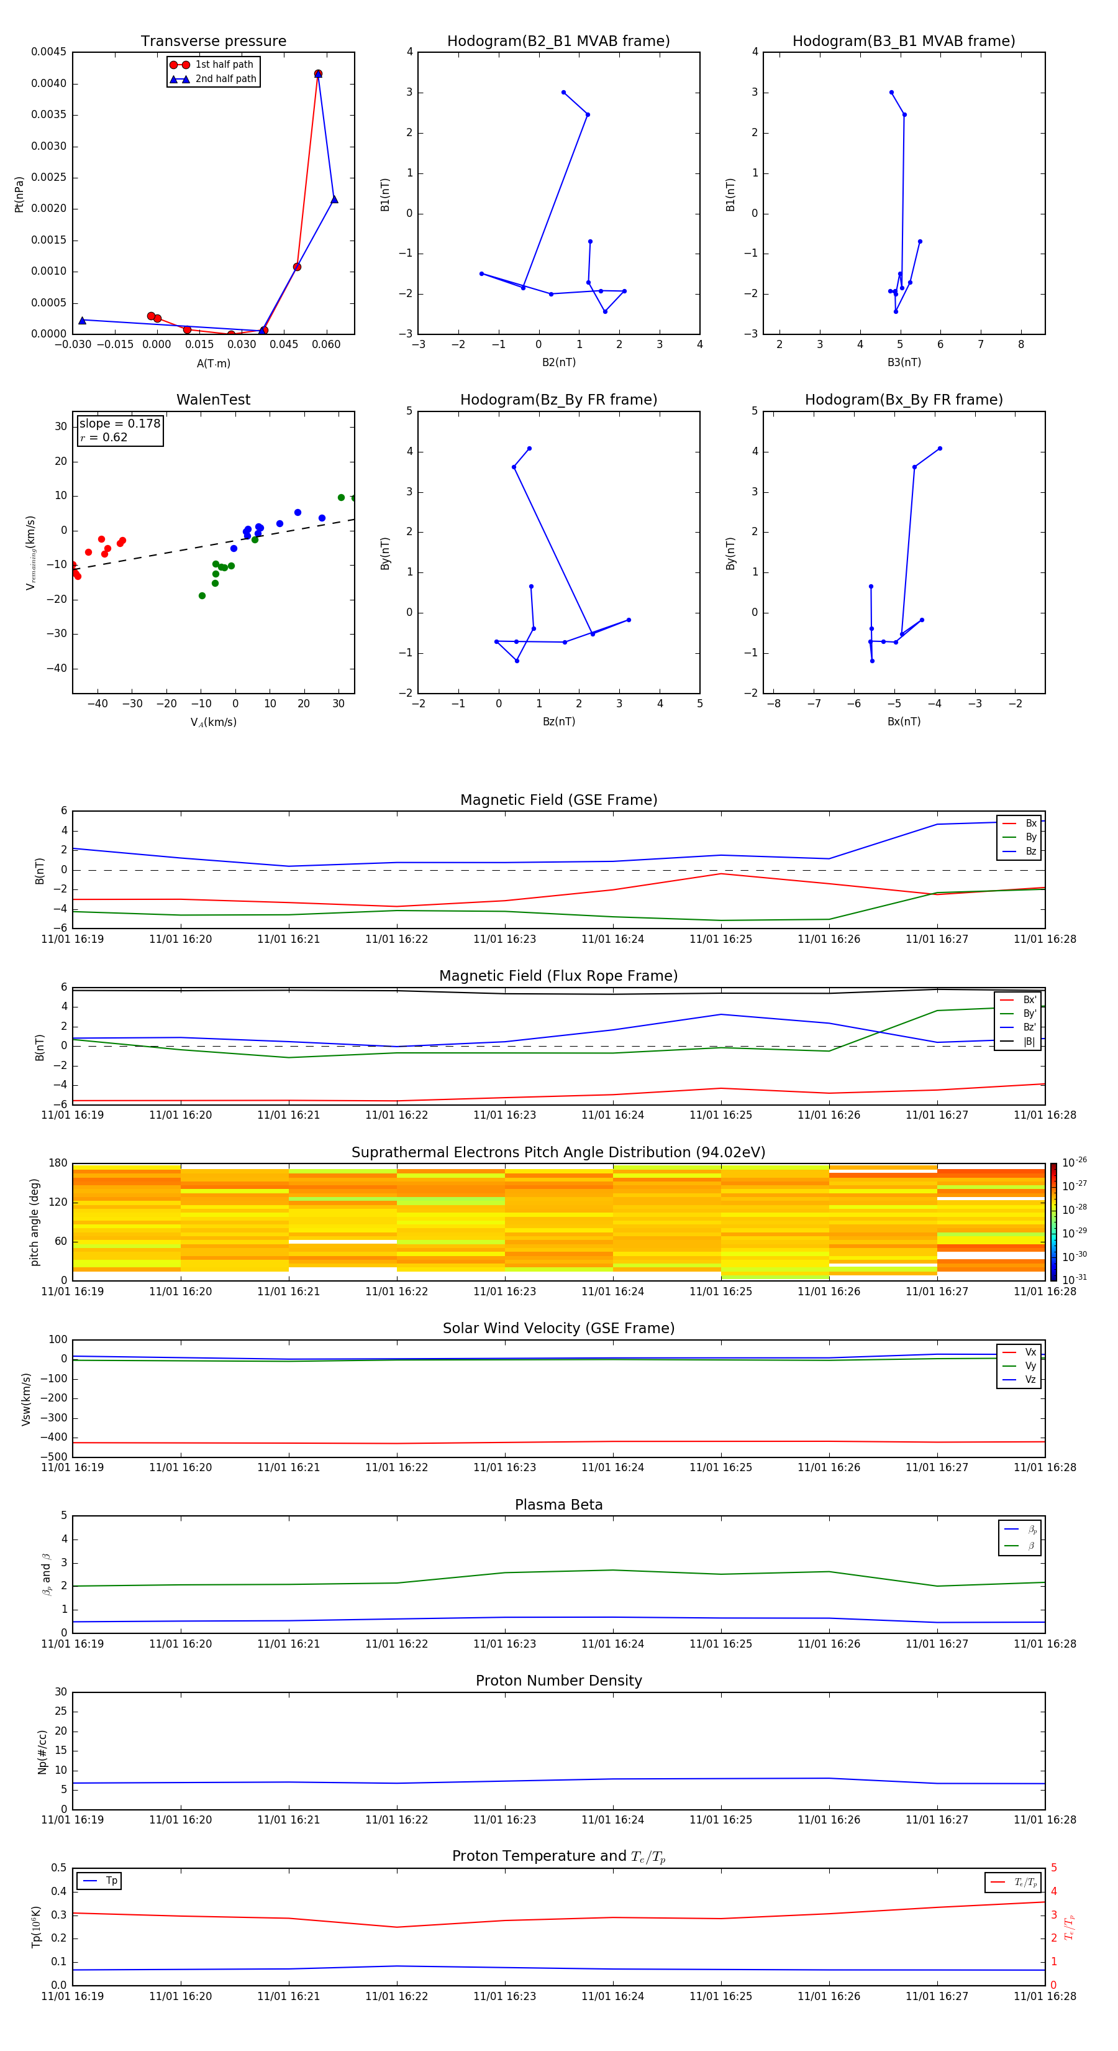The width and height of the screenshot is (1118, 2051).
Task: Click the "WalenTest" plot title
Action: (213, 400)
